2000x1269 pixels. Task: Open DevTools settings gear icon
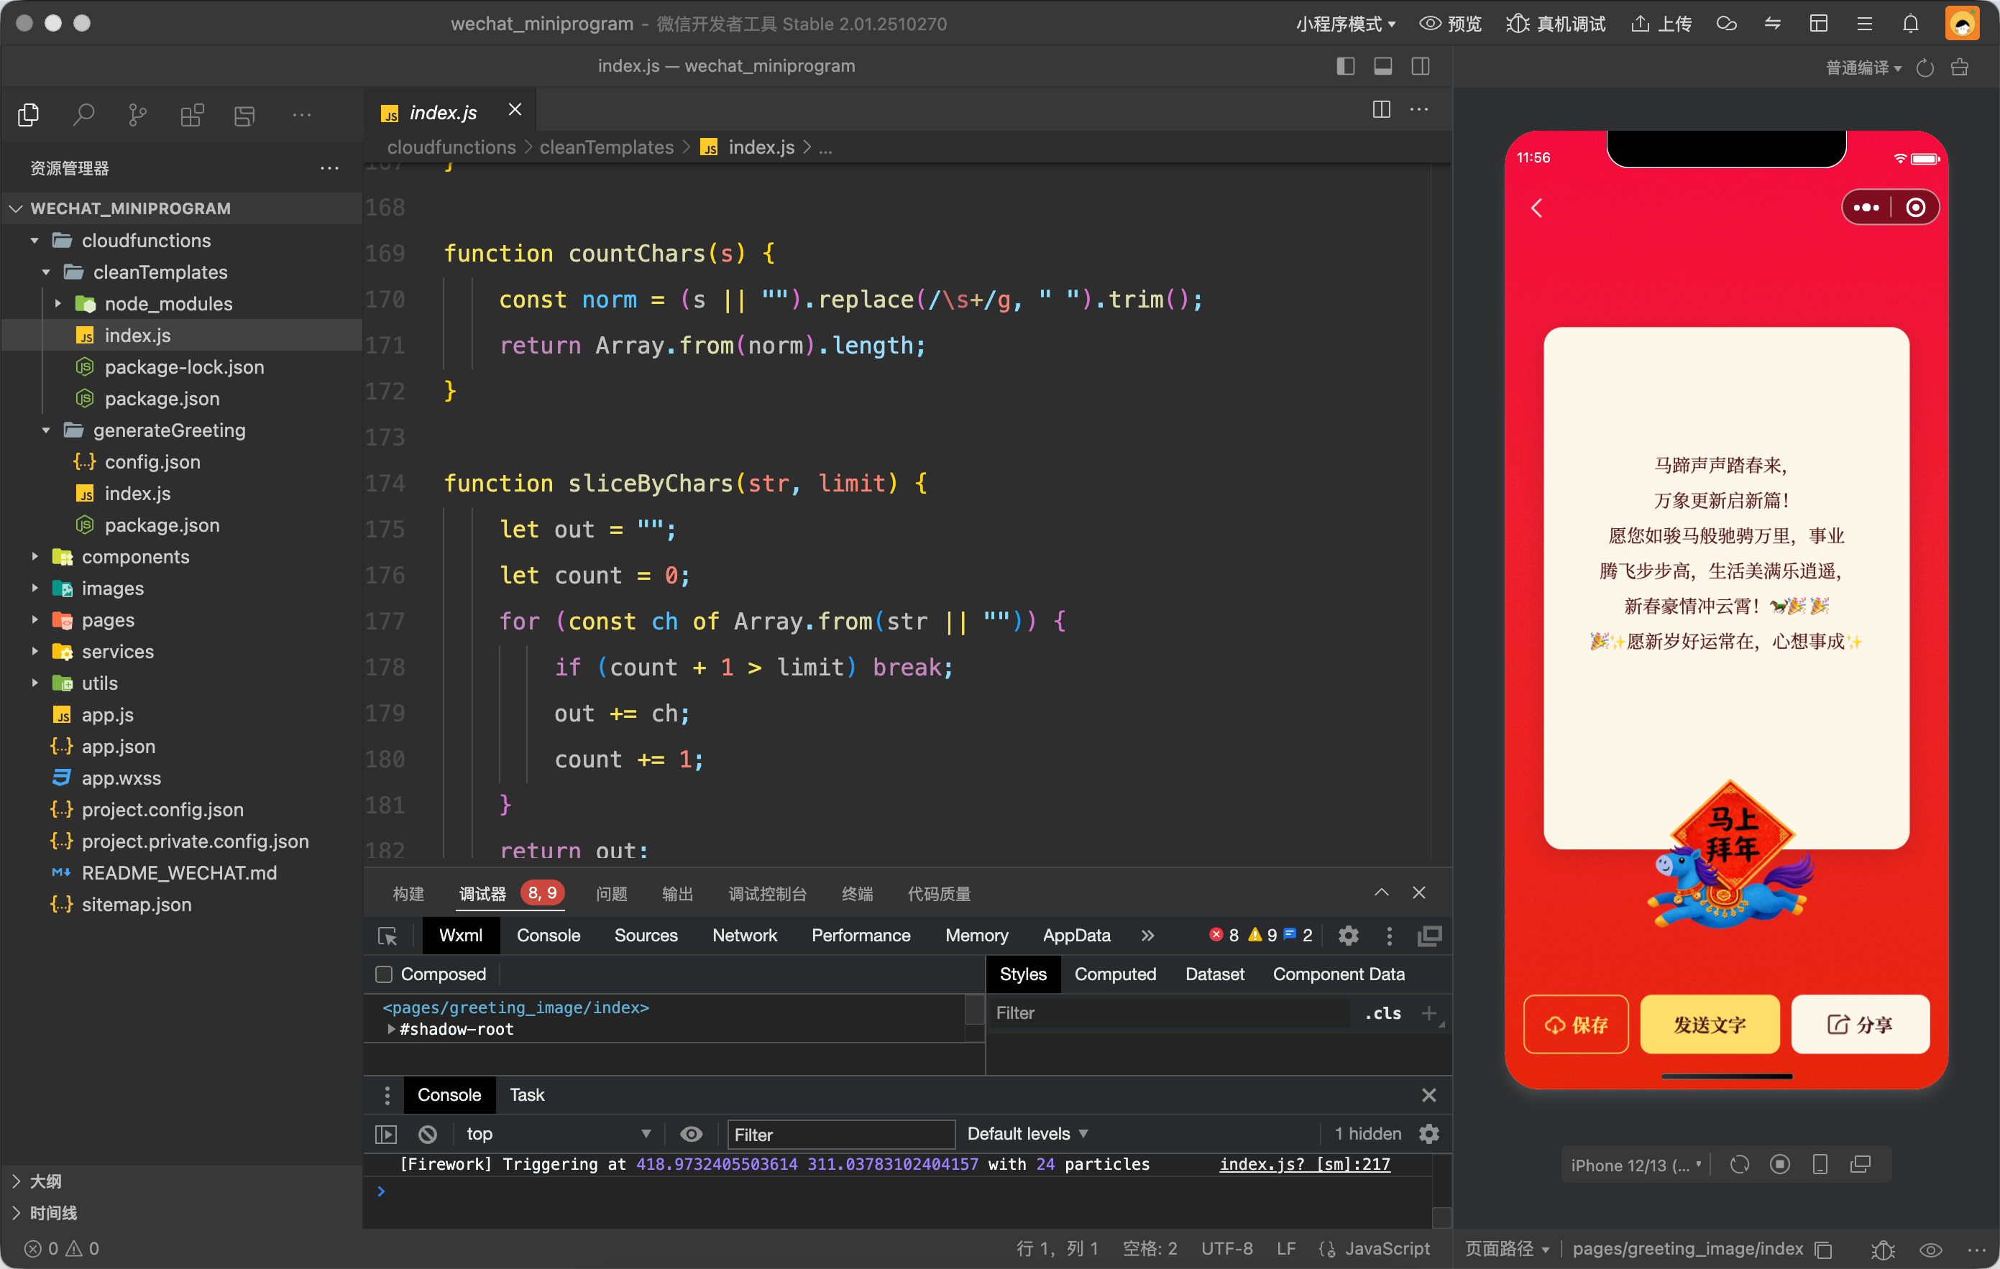pos(1348,936)
